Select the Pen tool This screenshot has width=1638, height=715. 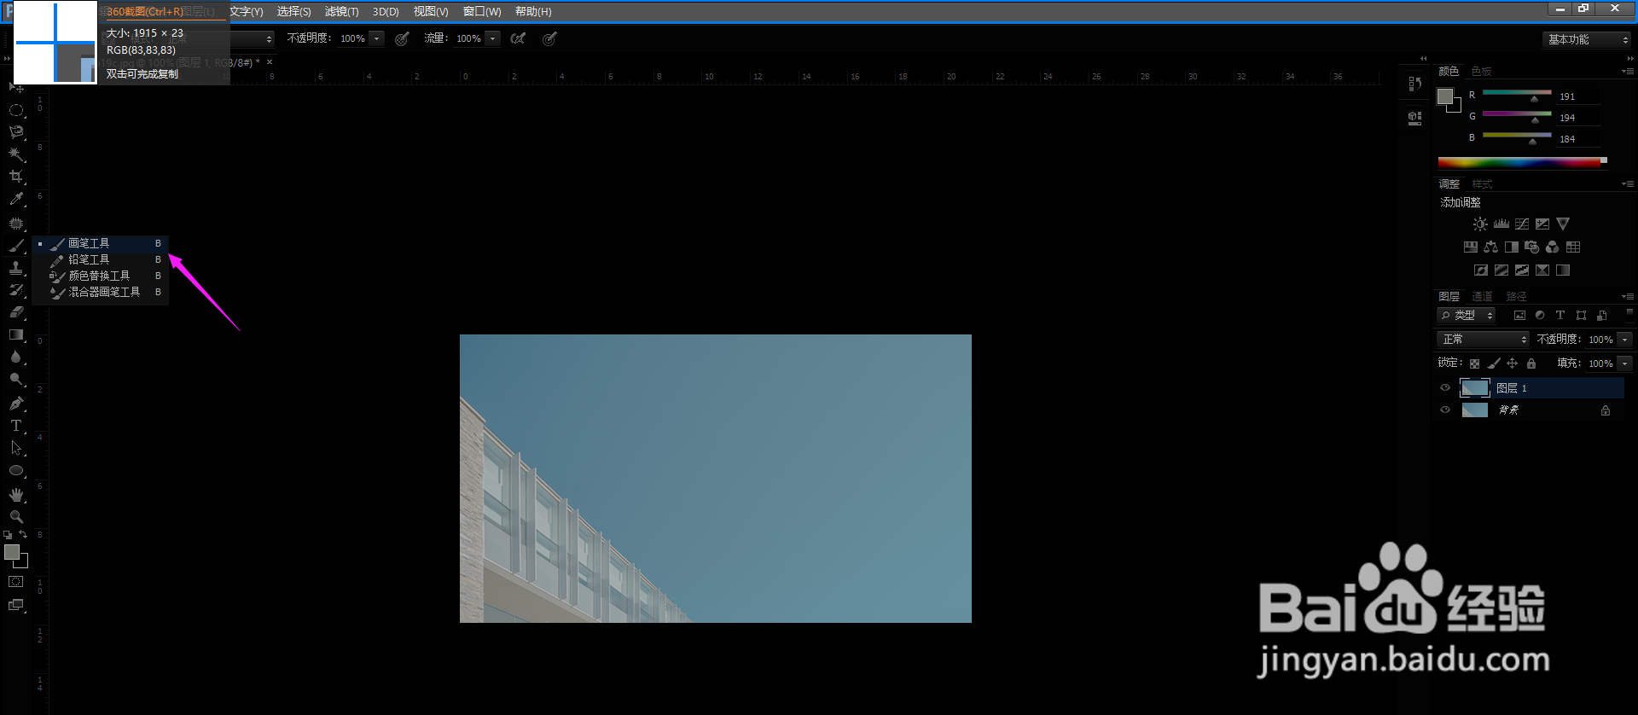tap(16, 403)
